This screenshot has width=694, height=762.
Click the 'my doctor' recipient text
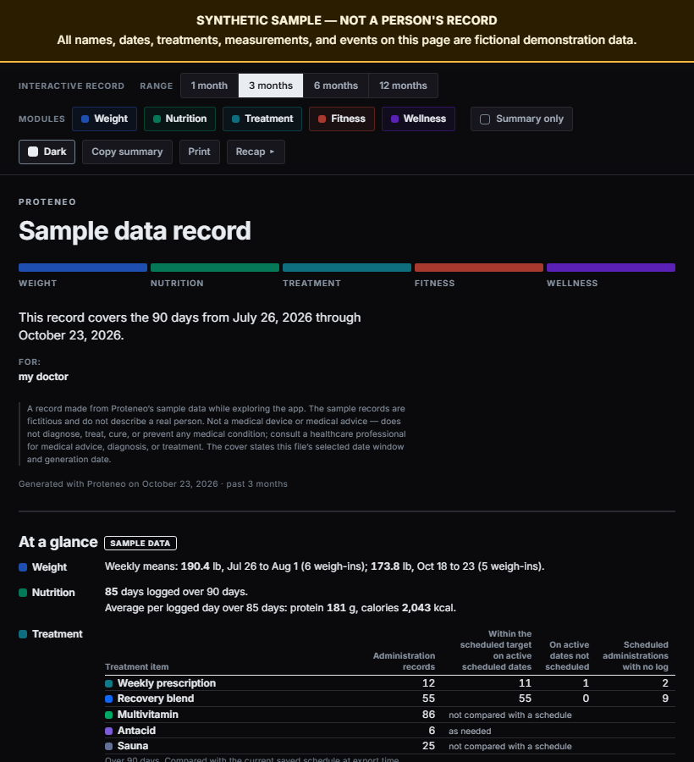[43, 377]
